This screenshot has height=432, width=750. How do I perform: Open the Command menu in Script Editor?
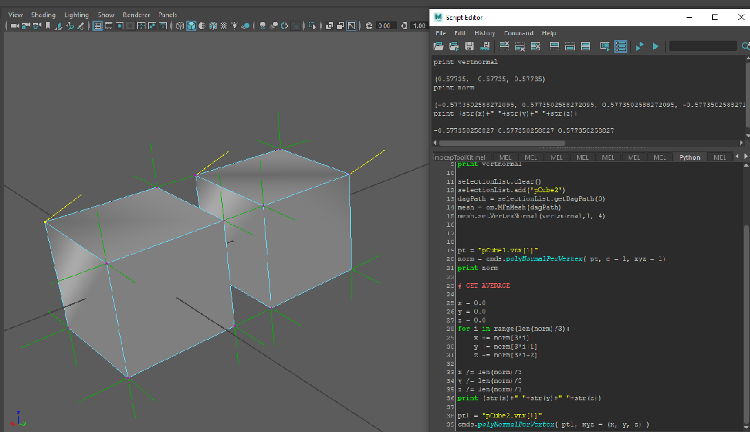[518, 32]
